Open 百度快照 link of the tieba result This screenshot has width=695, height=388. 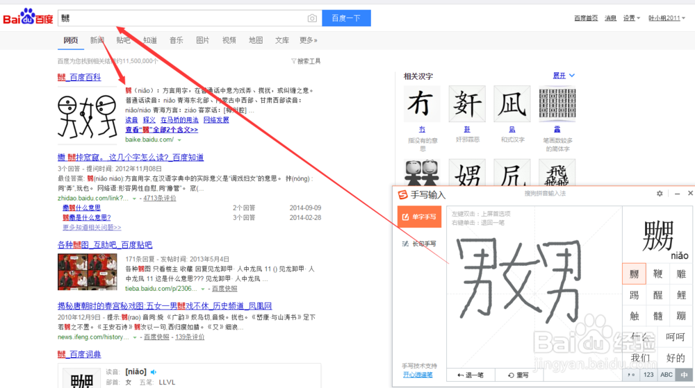(x=224, y=289)
